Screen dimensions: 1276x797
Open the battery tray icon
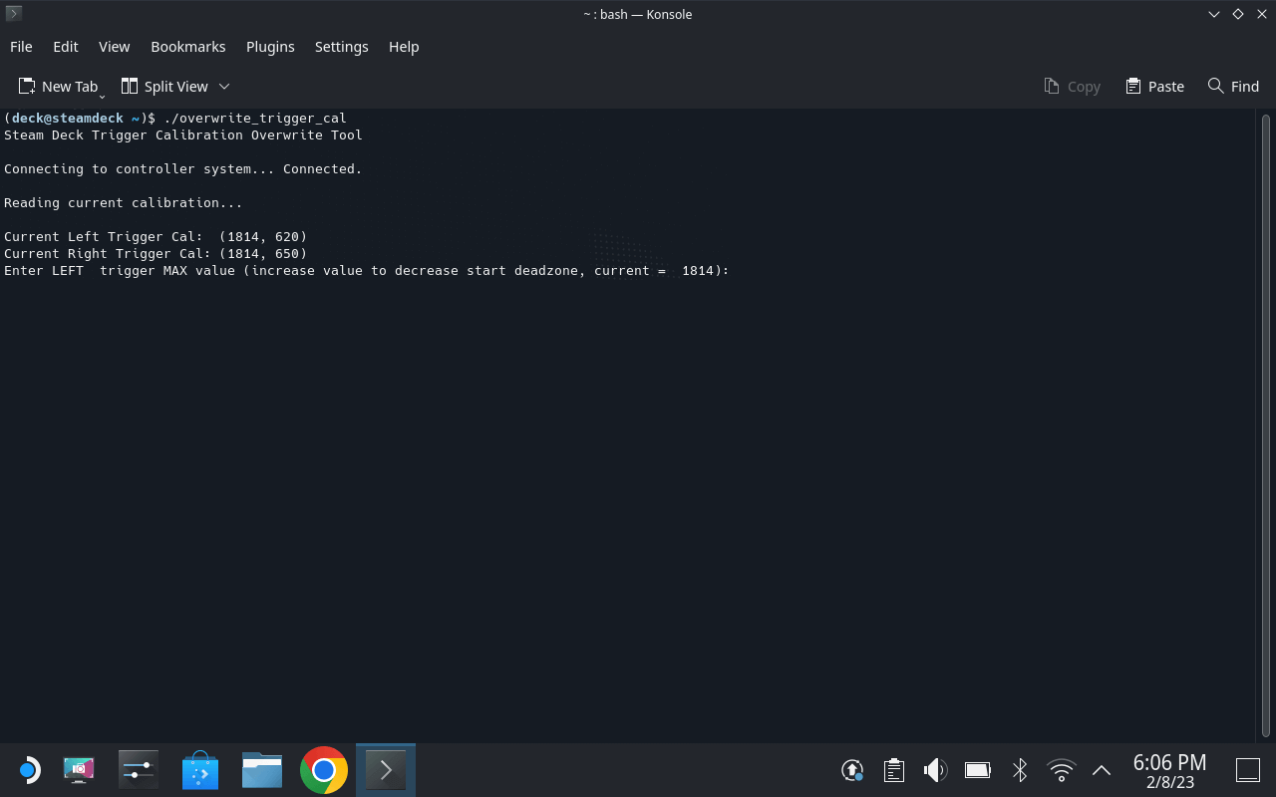coord(978,770)
